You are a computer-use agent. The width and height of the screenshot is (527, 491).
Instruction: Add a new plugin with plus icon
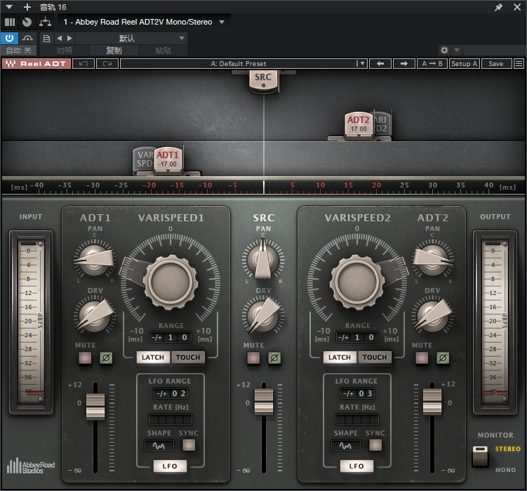[27, 7]
